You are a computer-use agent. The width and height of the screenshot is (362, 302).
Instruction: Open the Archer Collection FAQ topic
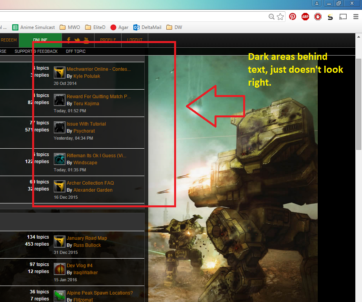click(90, 183)
